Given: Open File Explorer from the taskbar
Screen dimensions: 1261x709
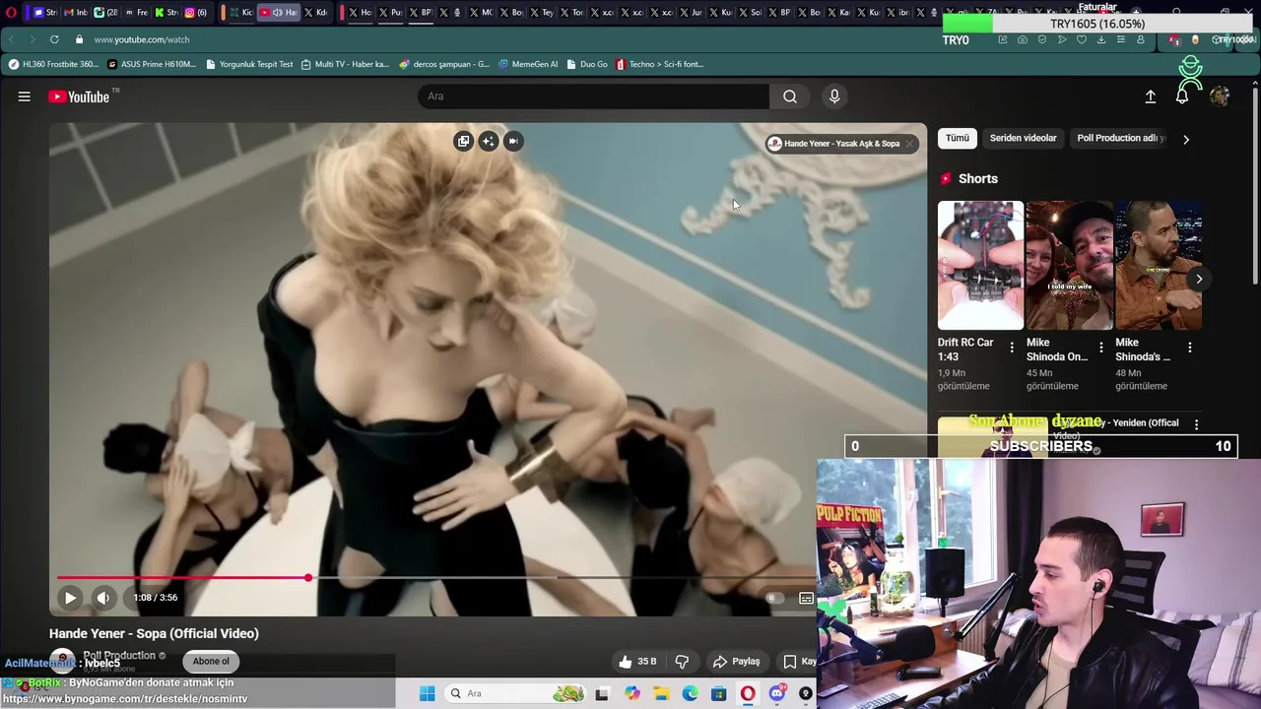Looking at the screenshot, I should 661,693.
